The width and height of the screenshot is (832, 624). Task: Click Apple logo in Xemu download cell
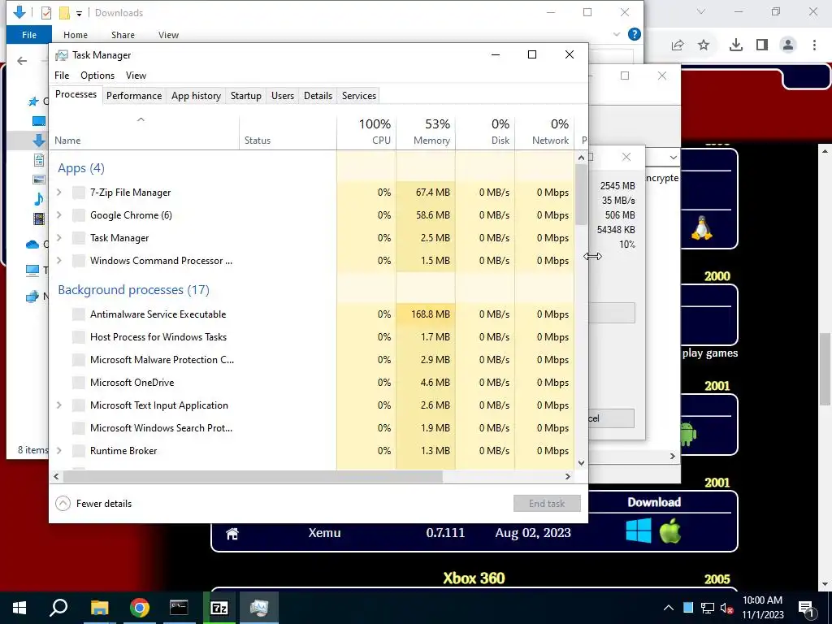[670, 531]
